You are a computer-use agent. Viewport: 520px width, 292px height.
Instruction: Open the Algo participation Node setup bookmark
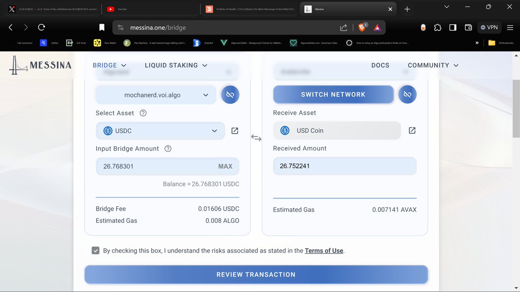point(377,43)
